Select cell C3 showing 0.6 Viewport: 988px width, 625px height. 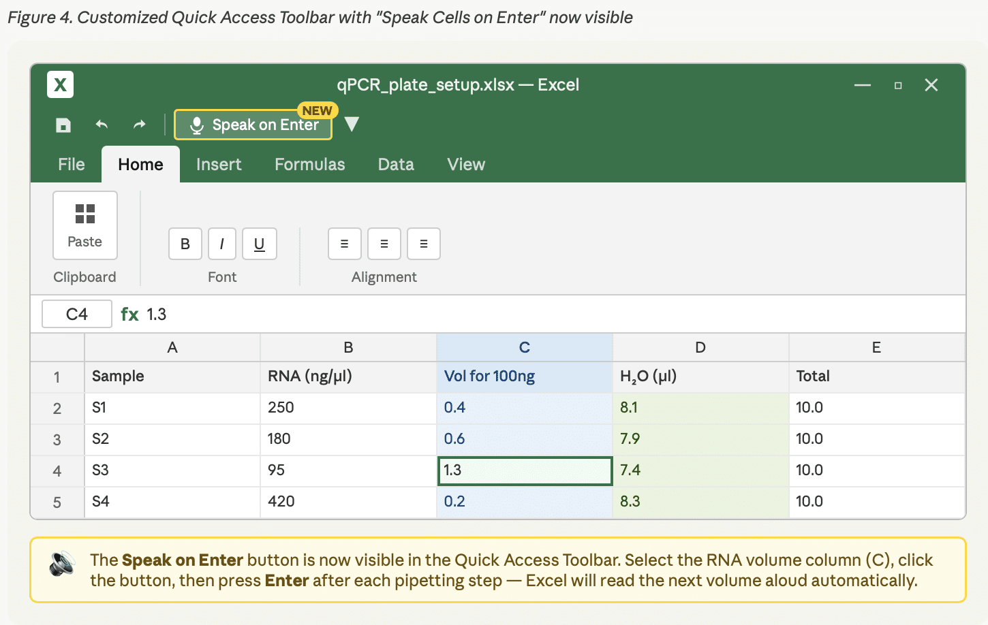click(x=525, y=439)
